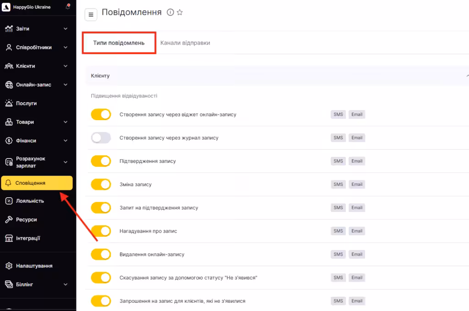Click the info icon next to Повідомлення
Viewport: 469px width, 311px height.
pyautogui.click(x=170, y=12)
